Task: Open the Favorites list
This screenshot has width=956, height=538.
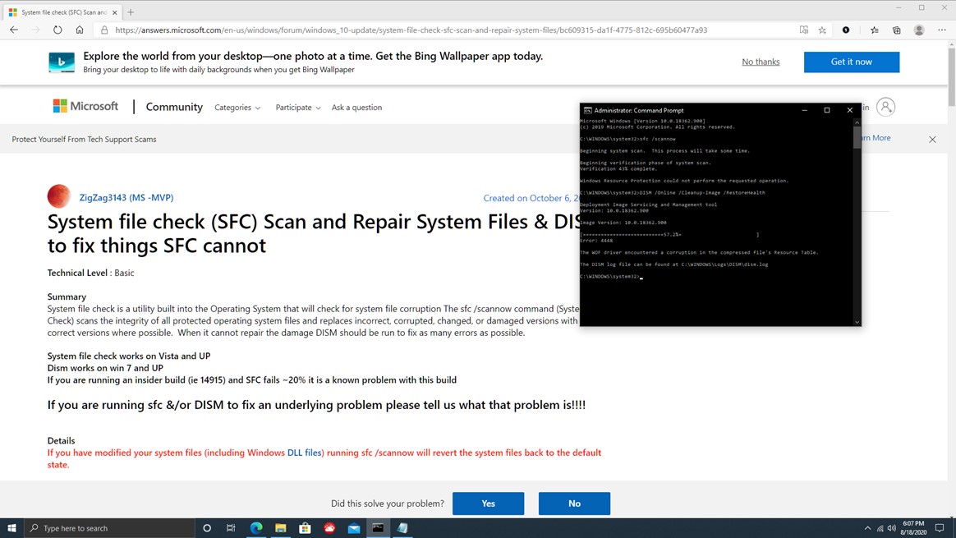Action: click(875, 30)
